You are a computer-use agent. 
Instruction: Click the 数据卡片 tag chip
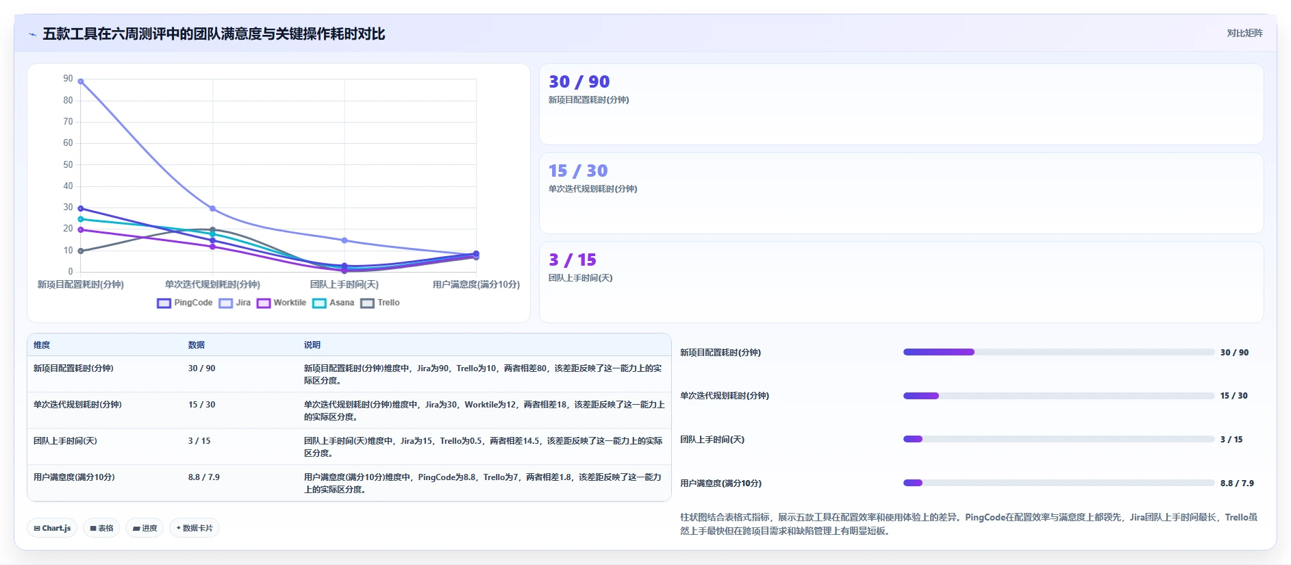[x=195, y=528]
